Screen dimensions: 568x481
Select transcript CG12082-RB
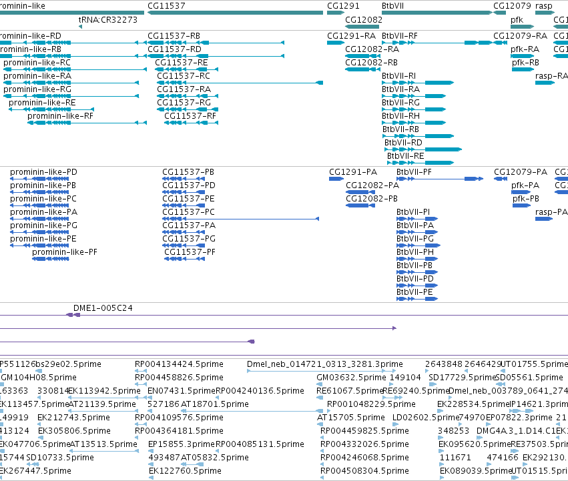tap(371, 63)
